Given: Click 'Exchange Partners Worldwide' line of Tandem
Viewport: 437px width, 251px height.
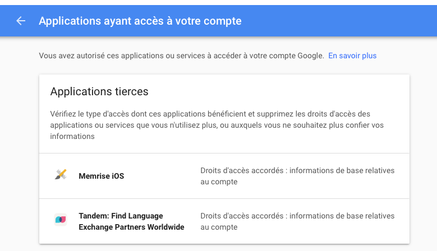Looking at the screenshot, I should click(x=131, y=227).
